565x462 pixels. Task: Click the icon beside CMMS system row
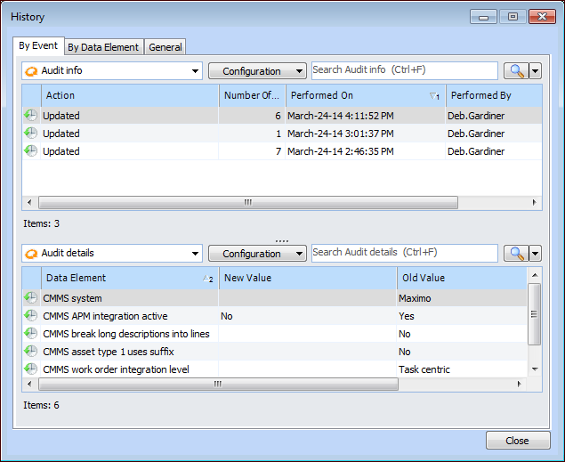(30, 298)
